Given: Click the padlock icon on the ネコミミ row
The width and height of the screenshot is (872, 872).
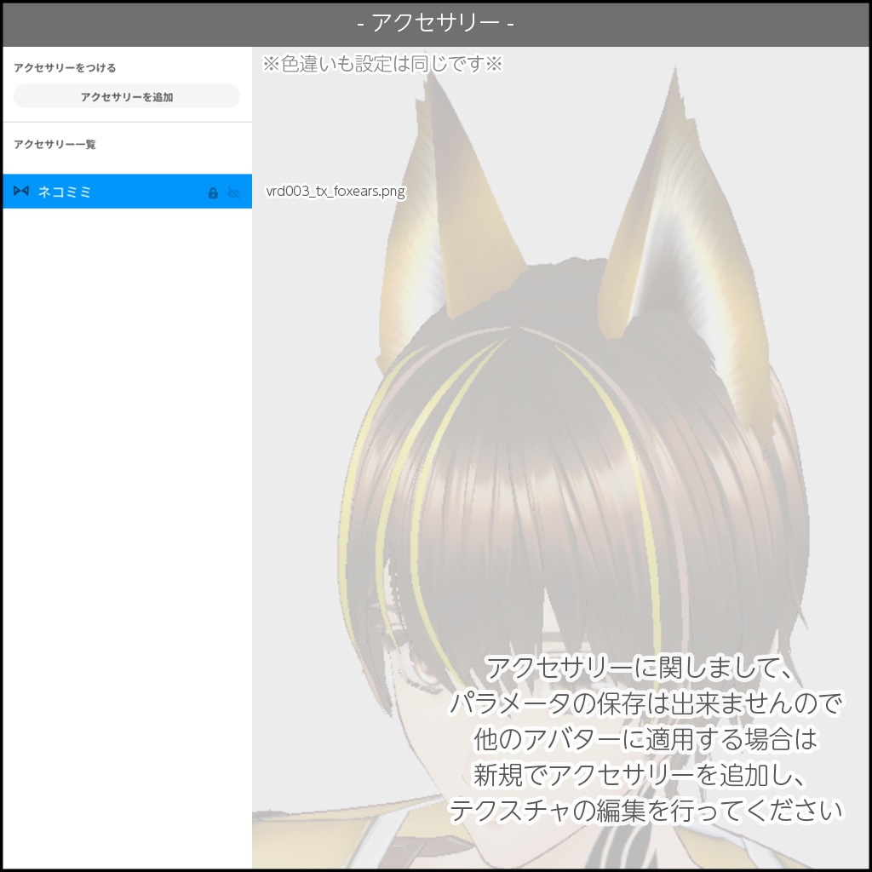Looking at the screenshot, I should [x=213, y=191].
